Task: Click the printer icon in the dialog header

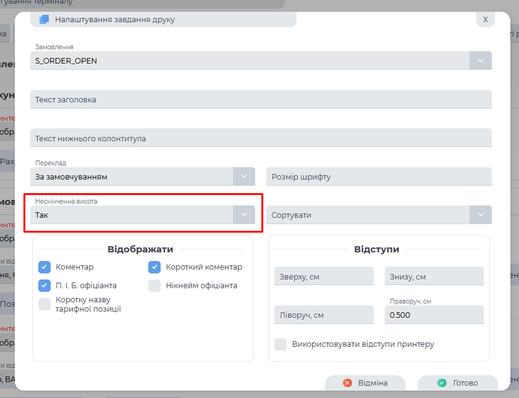Action: [x=45, y=19]
